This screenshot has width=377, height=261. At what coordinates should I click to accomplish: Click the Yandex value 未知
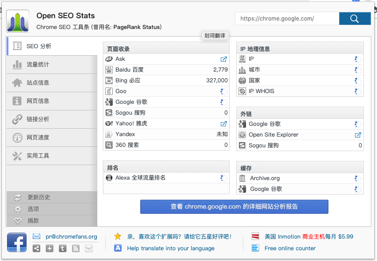pyautogui.click(x=222, y=134)
